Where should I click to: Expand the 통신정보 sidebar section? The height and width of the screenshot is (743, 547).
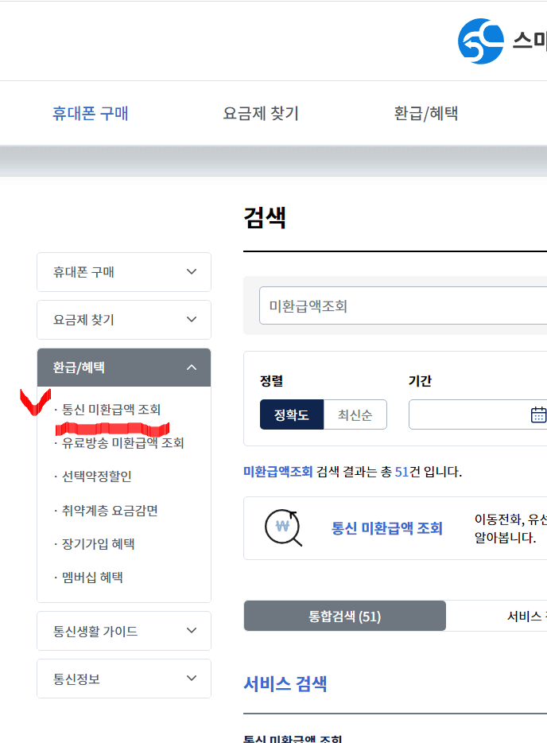123,678
